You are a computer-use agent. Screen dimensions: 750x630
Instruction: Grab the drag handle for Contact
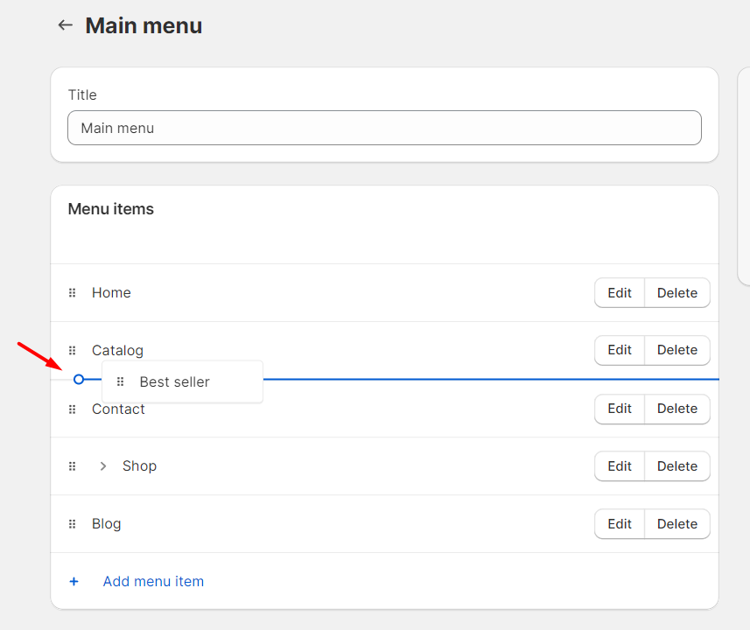[x=73, y=409]
